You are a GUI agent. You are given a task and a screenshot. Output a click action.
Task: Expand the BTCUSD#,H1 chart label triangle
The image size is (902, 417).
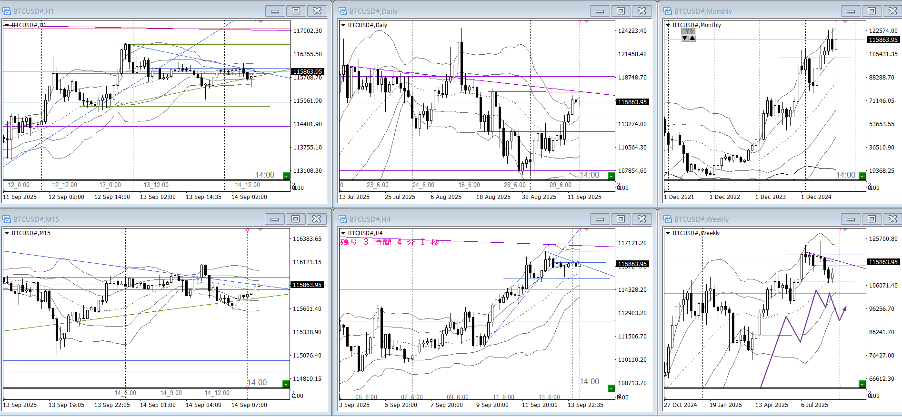[x=7, y=25]
